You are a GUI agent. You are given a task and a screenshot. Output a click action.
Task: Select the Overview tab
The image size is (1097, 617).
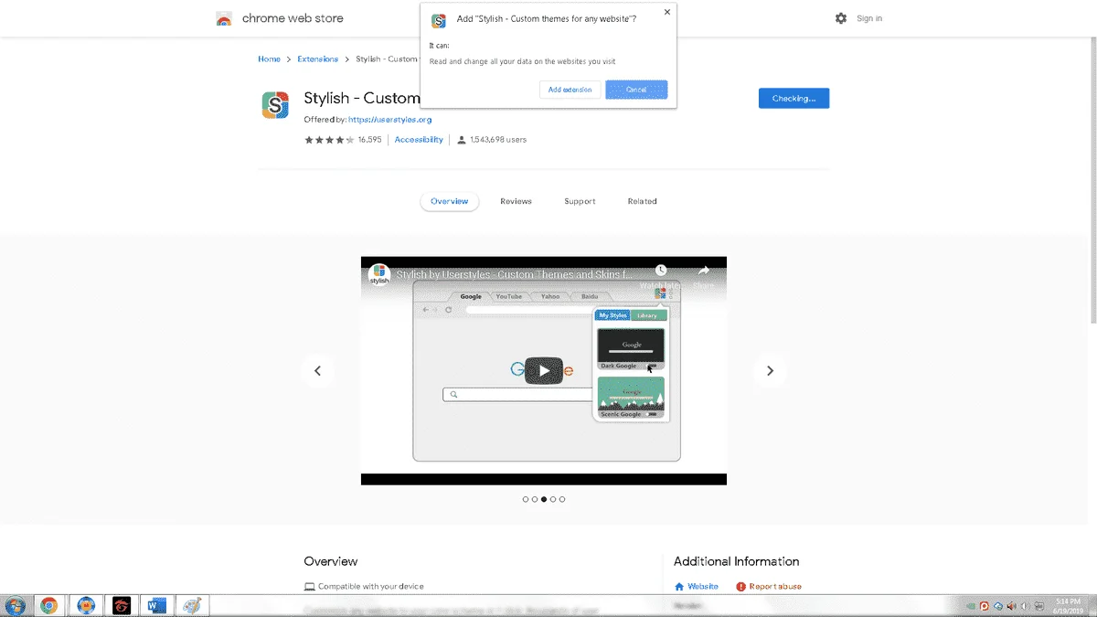click(x=449, y=201)
